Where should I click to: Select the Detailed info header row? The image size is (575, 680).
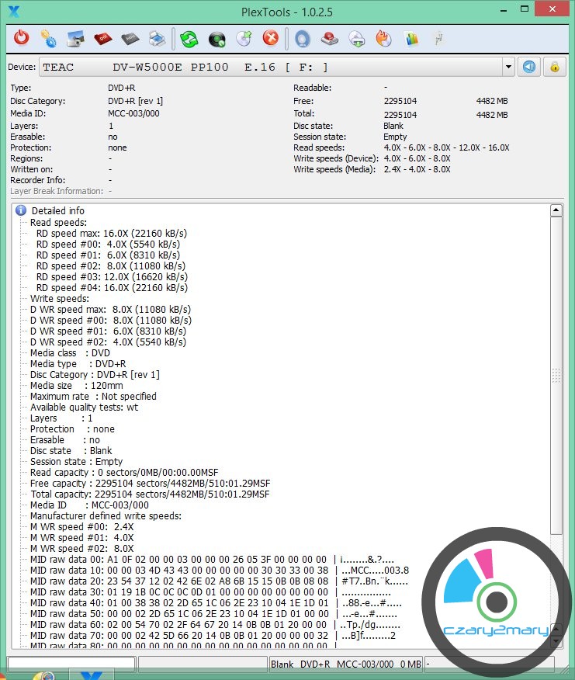(57, 210)
